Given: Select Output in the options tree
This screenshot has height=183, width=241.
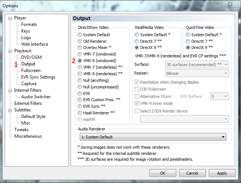Looking at the screenshot, I should [28, 64].
